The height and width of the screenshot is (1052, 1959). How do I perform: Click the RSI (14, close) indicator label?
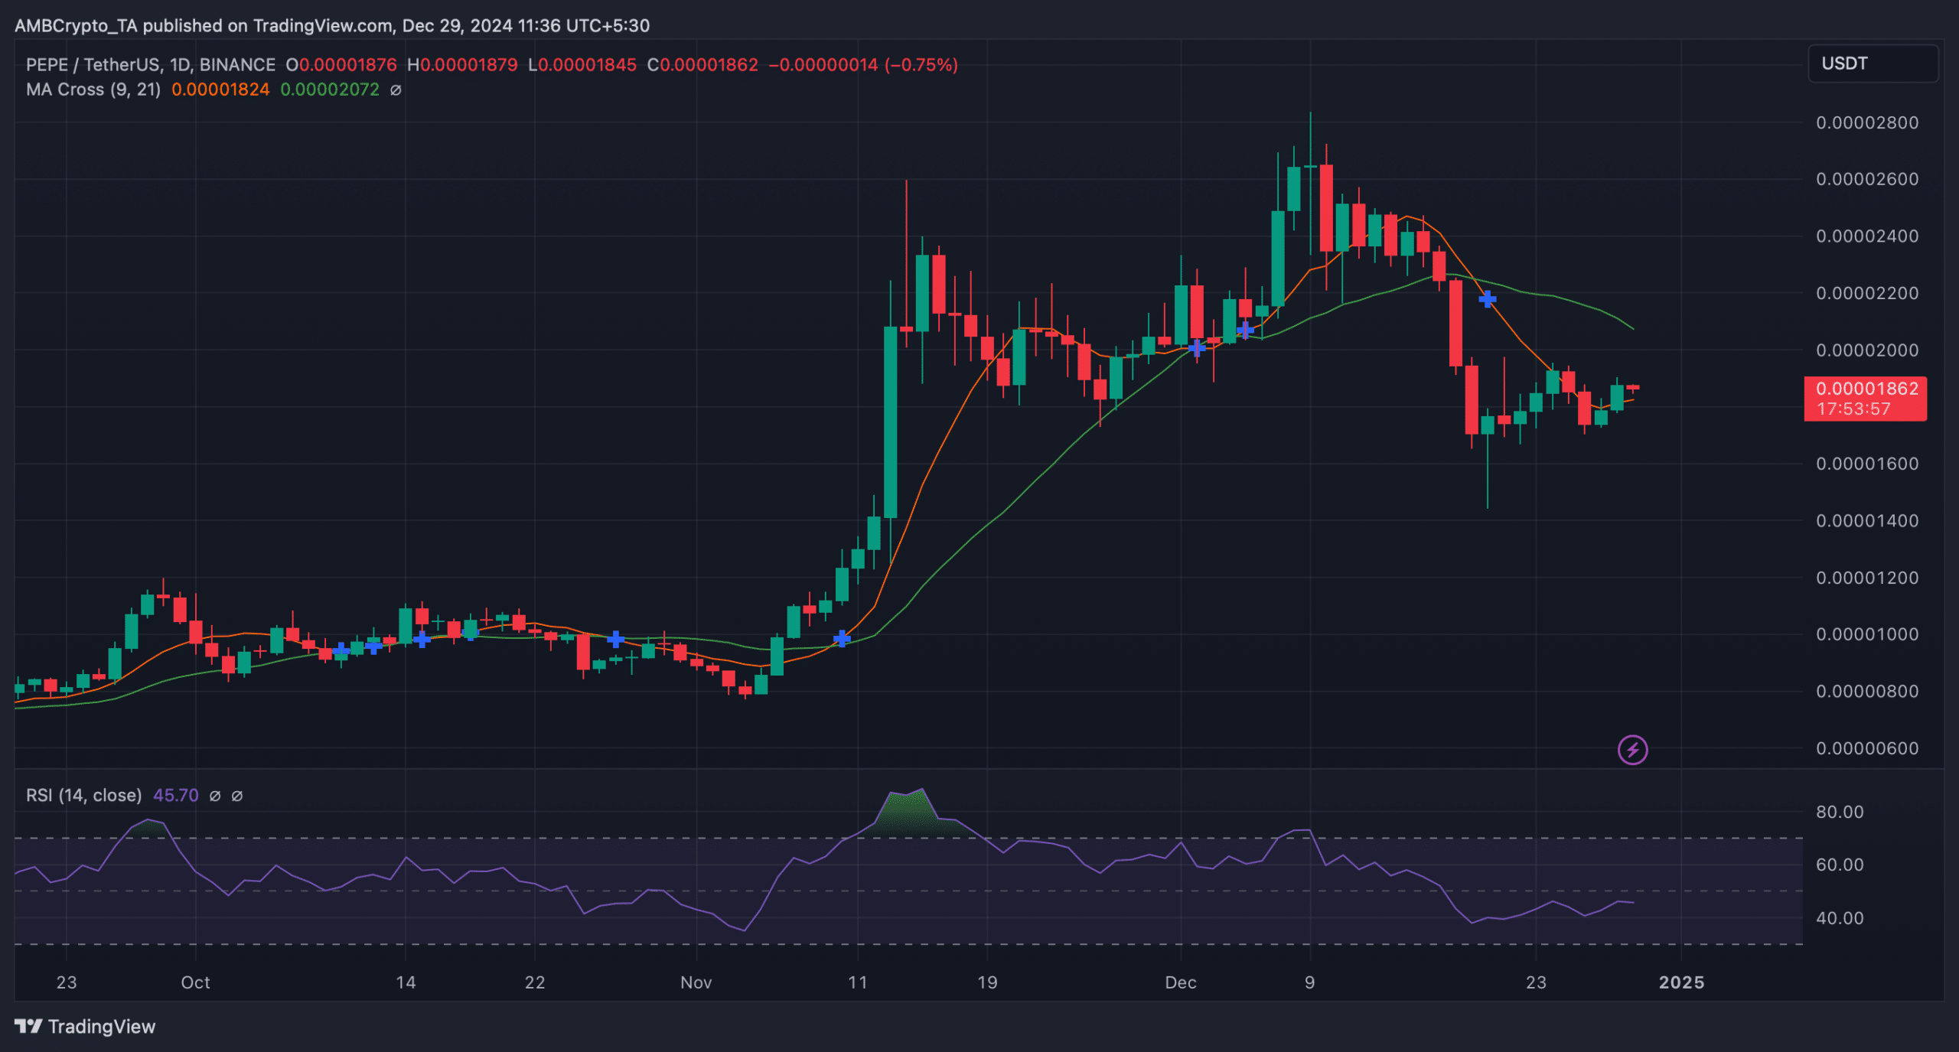point(83,796)
